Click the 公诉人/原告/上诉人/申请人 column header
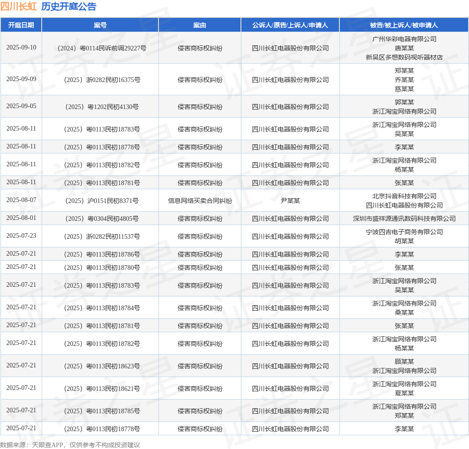The width and height of the screenshot is (469, 449). click(x=290, y=25)
